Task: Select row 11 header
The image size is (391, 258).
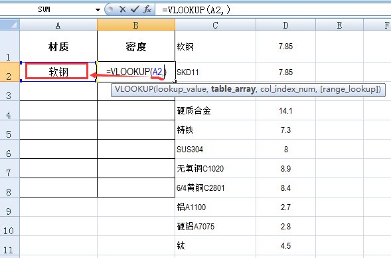Action: 10,245
